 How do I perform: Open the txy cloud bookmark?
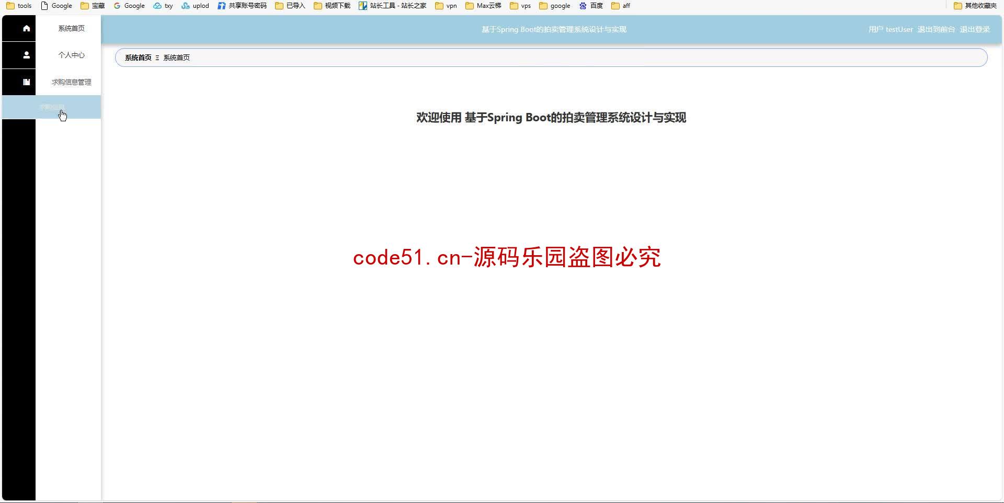163,6
